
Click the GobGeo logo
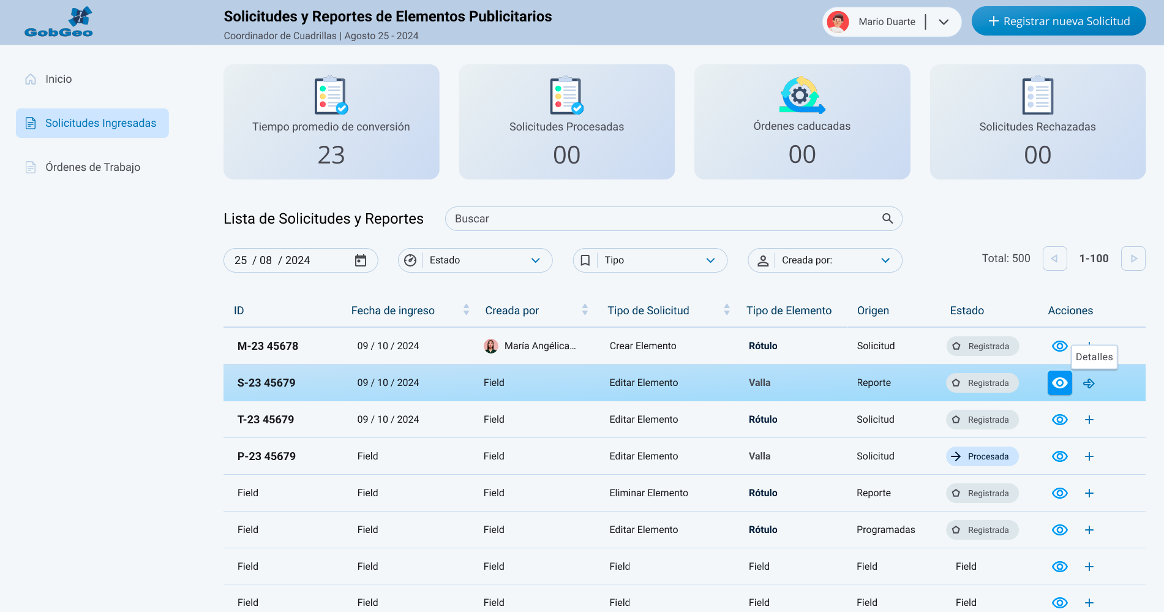59,22
